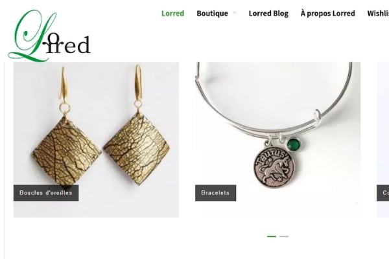Screen dimensions: 389x259
Task: Click the green gemstone charm on bracelet
Action: [294, 144]
